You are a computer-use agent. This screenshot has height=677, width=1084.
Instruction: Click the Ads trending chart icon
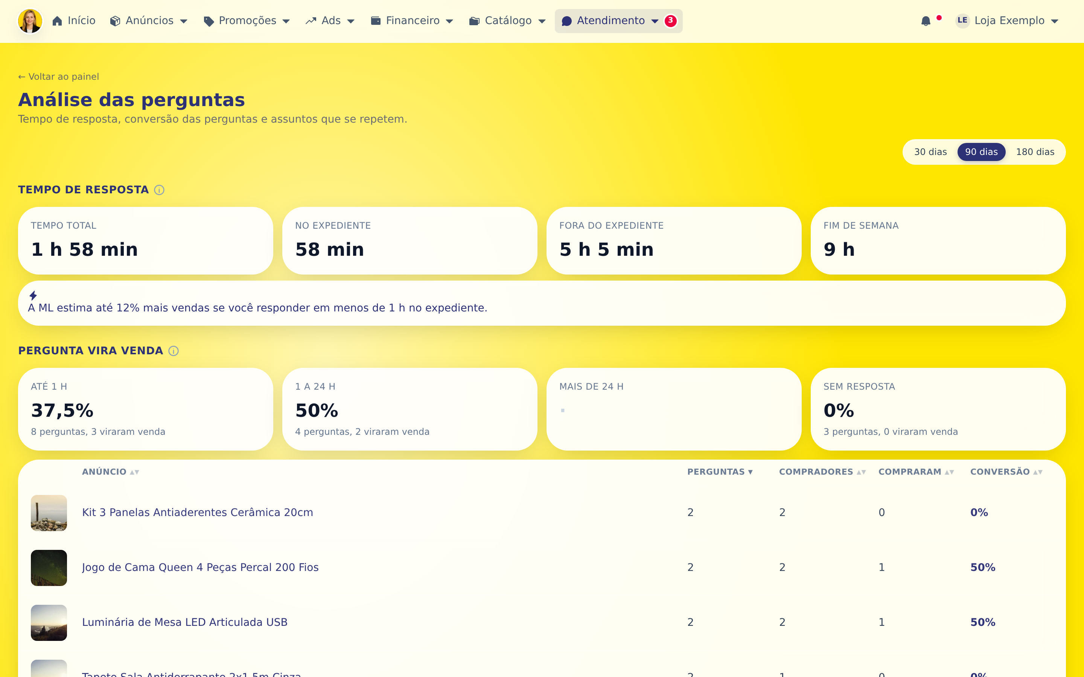[x=311, y=21]
